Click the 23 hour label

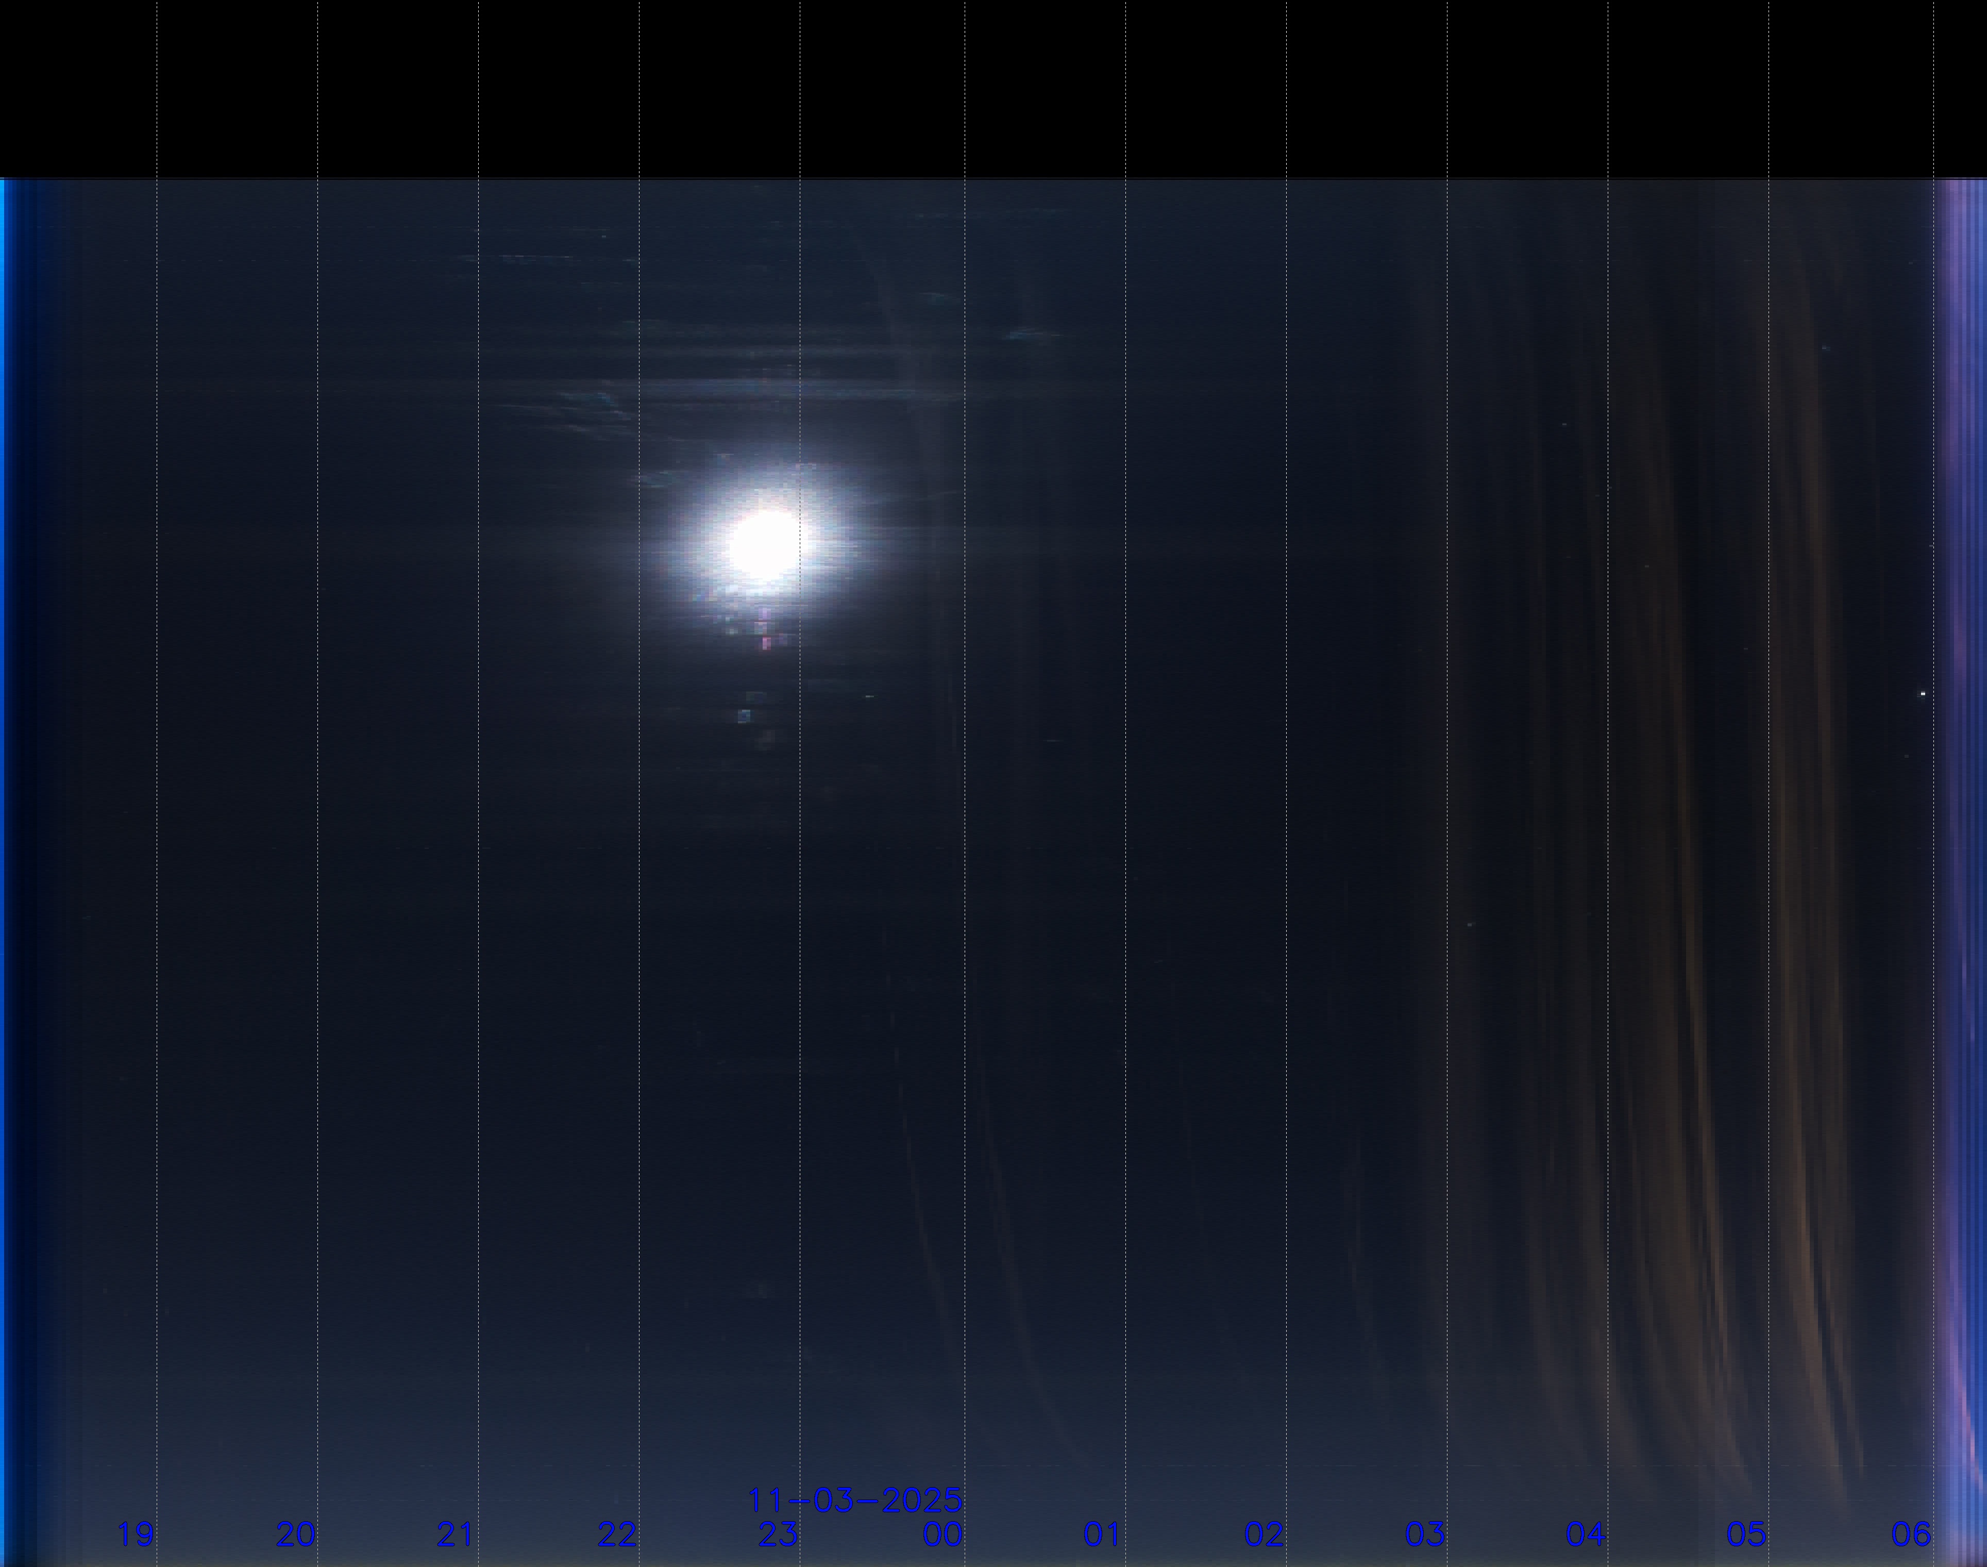click(779, 1534)
